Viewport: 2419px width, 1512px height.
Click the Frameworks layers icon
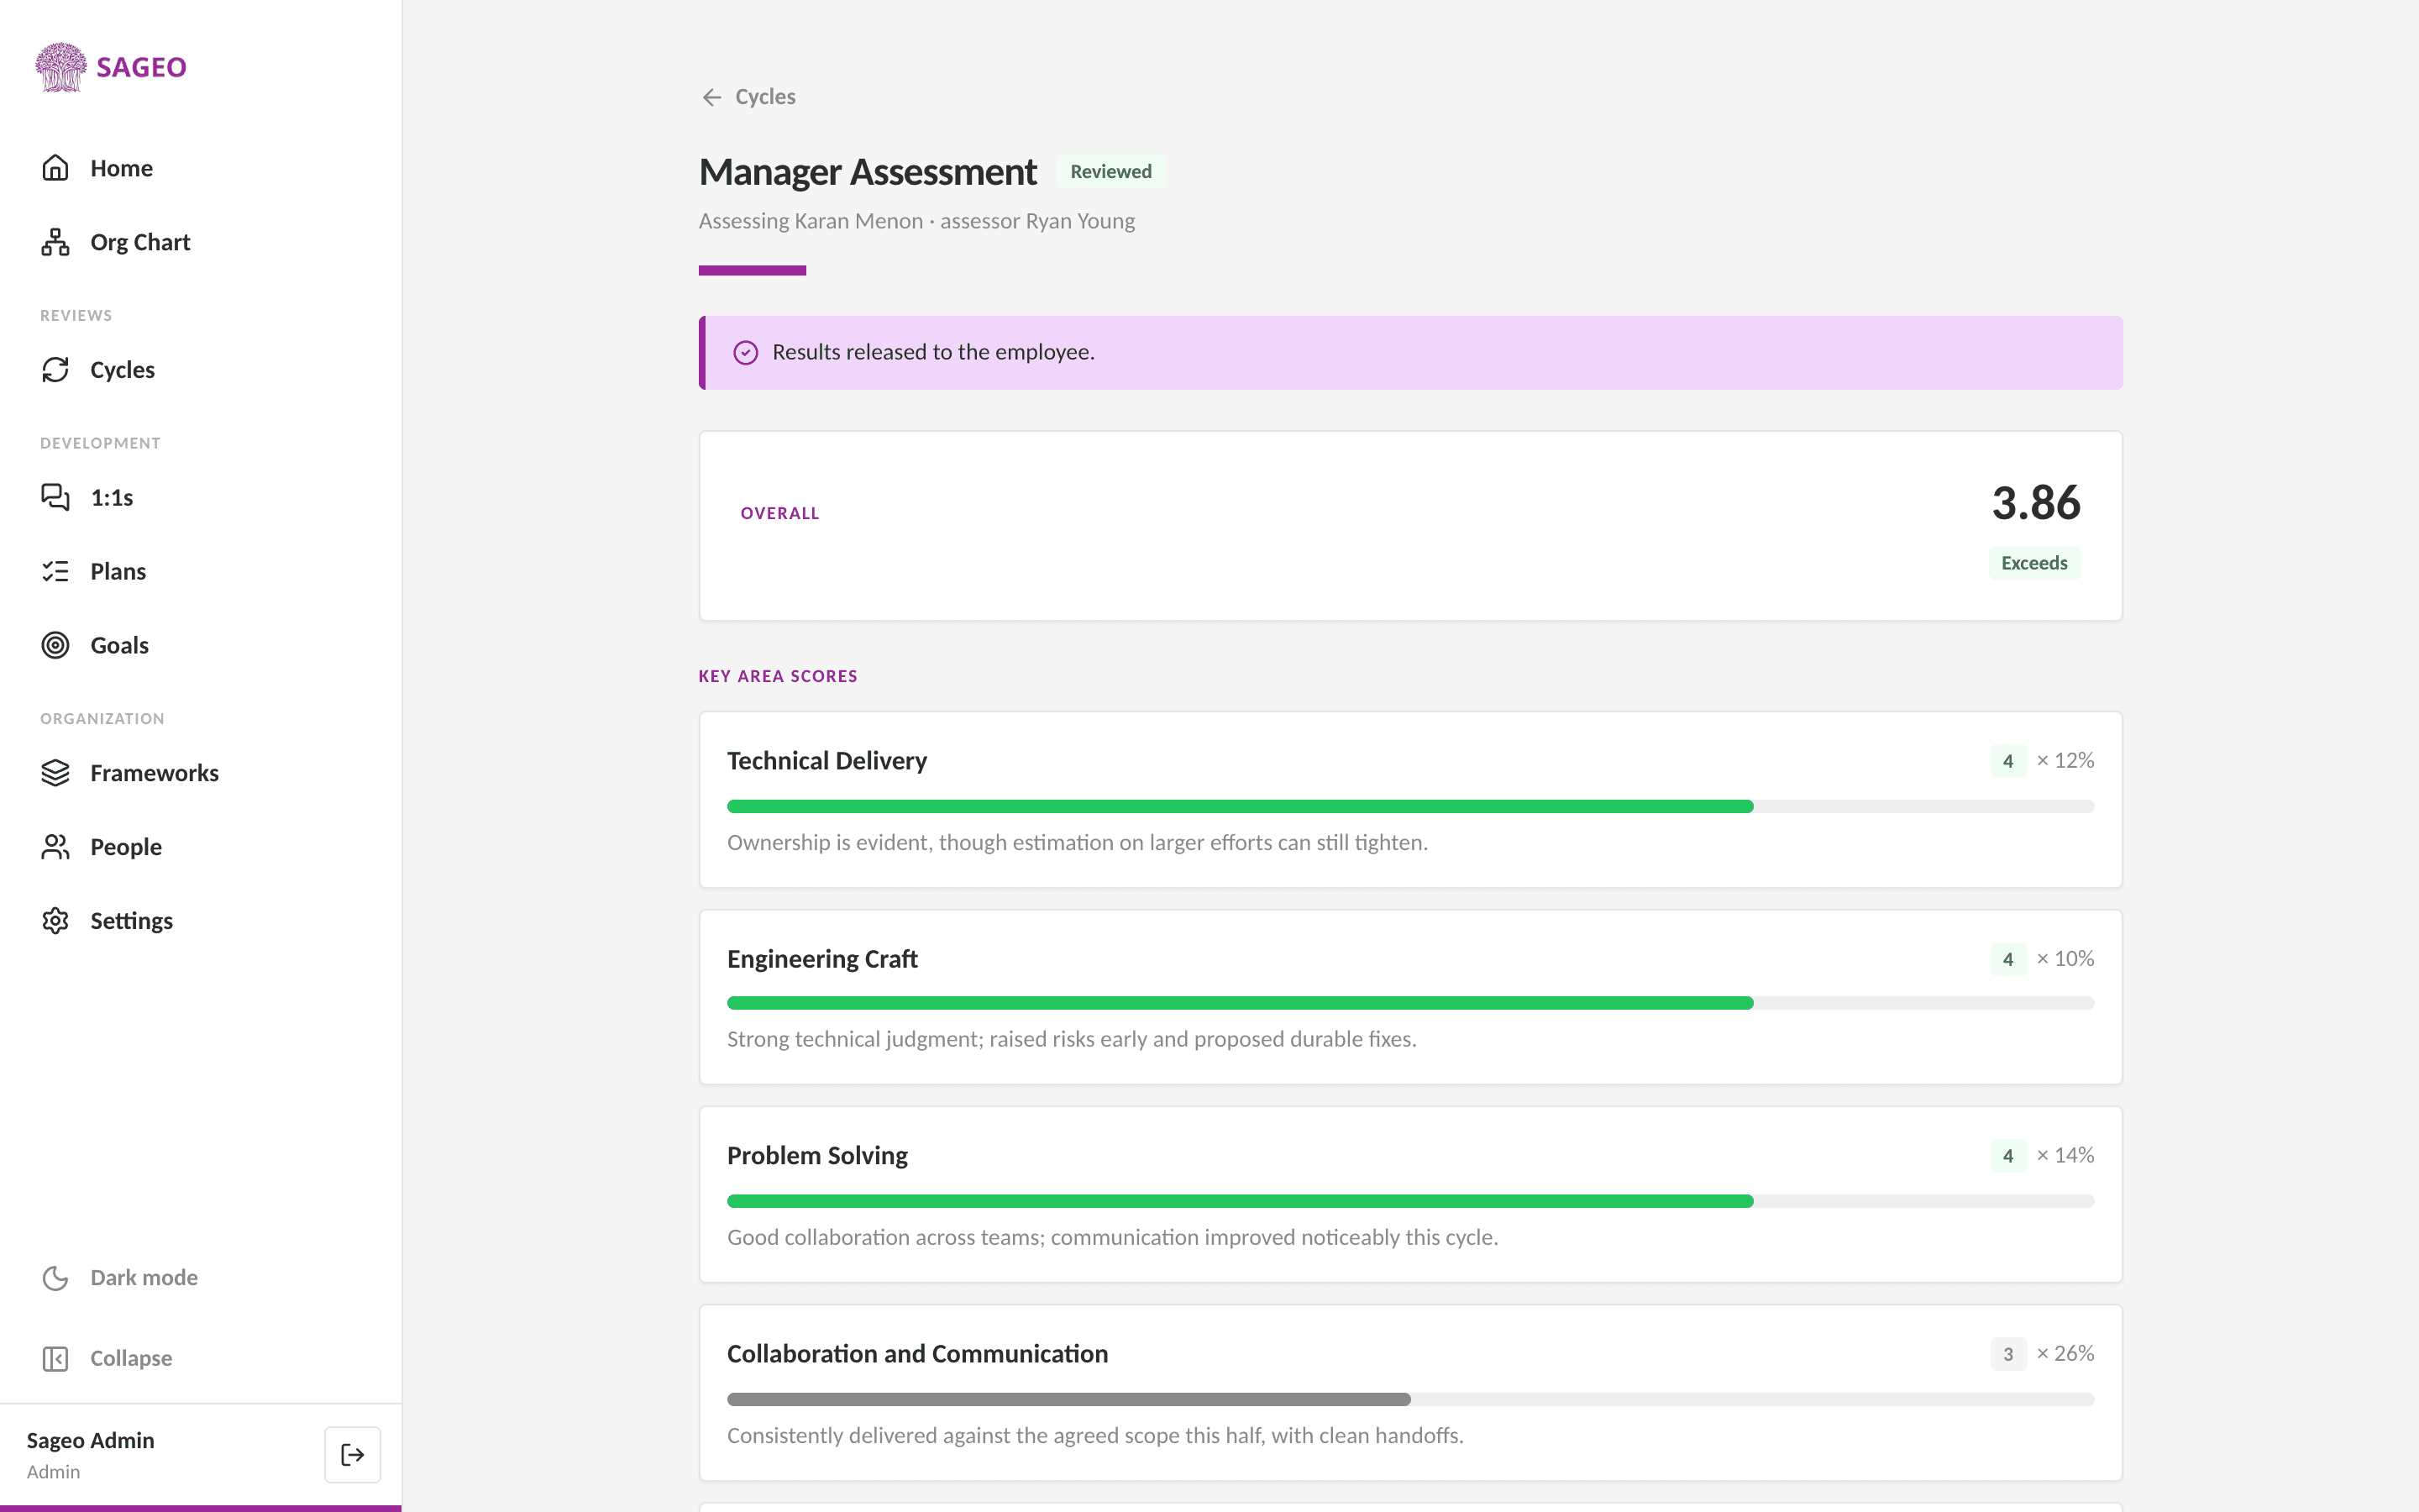55,773
